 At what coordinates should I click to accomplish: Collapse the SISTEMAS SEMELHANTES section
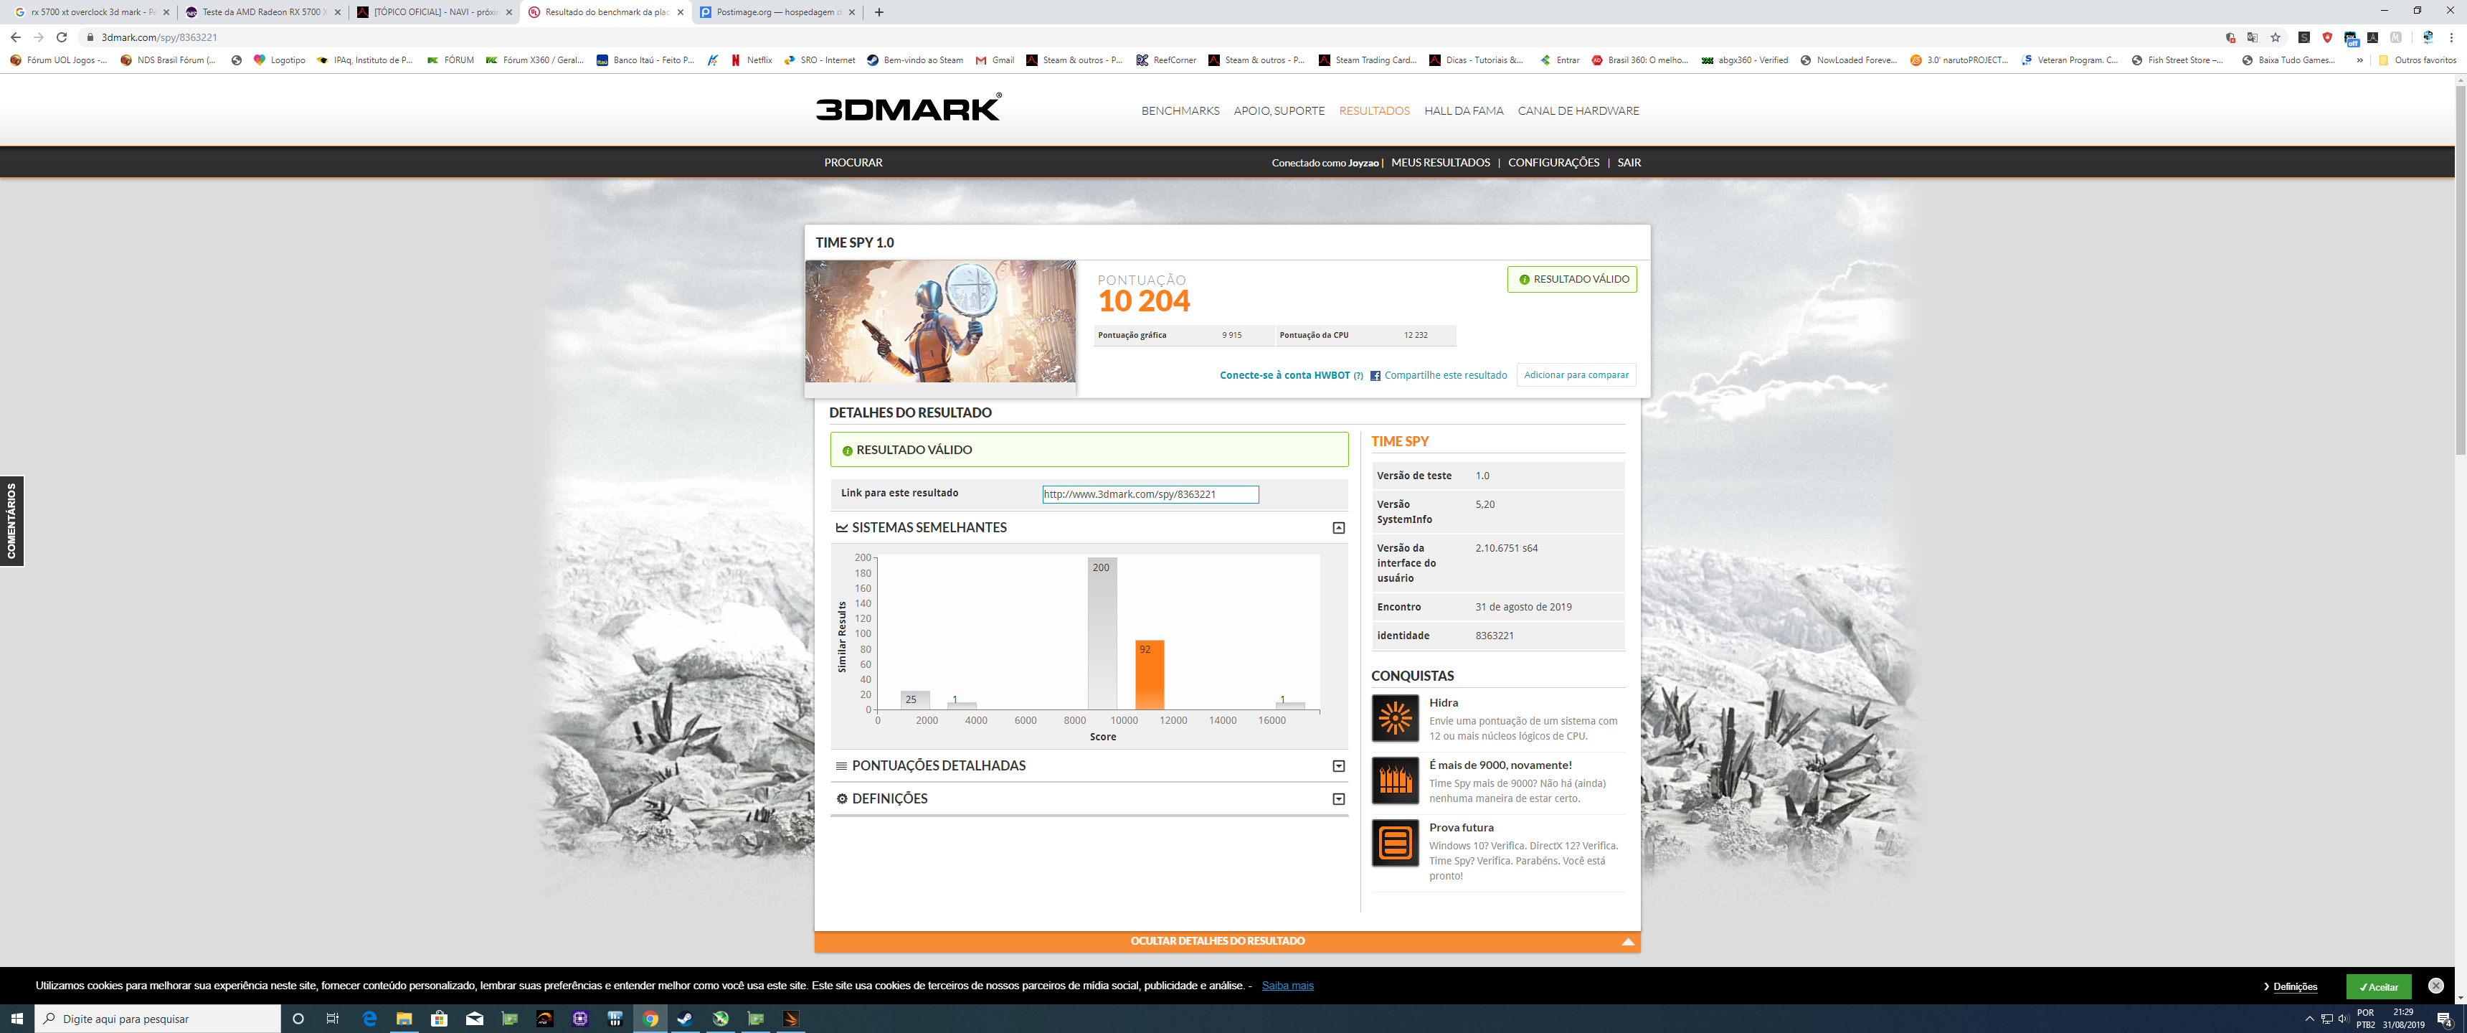coord(1338,528)
